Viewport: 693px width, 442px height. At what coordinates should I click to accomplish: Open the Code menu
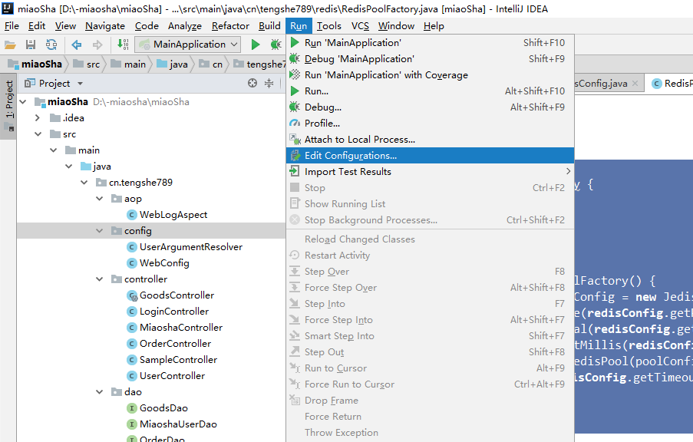147,26
